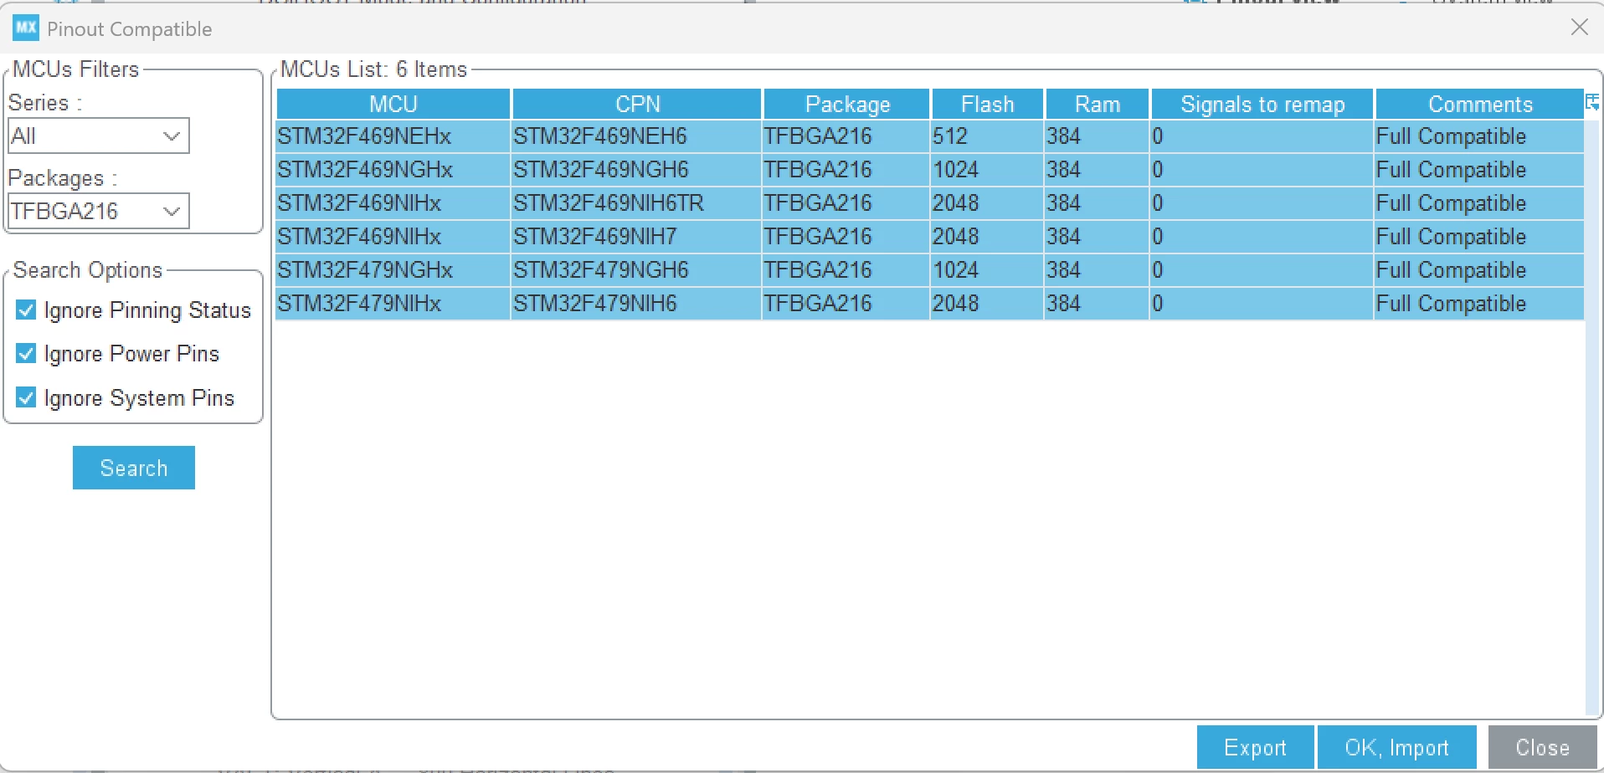Screen dimensions: 1604x773
Task: Open the Packages dropdown set to TFBGA216
Action: [99, 211]
